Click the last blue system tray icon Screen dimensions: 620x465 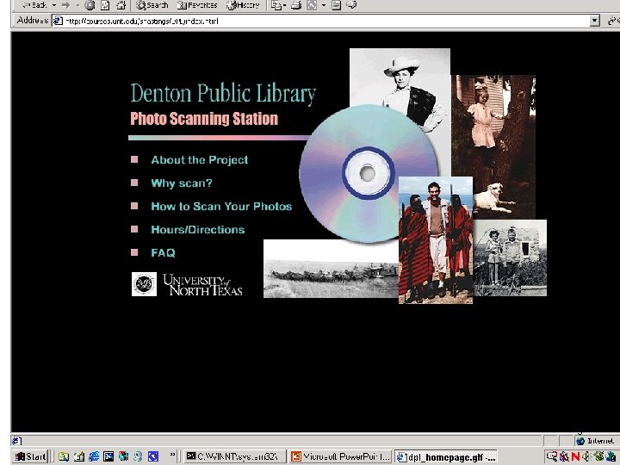coord(611,457)
